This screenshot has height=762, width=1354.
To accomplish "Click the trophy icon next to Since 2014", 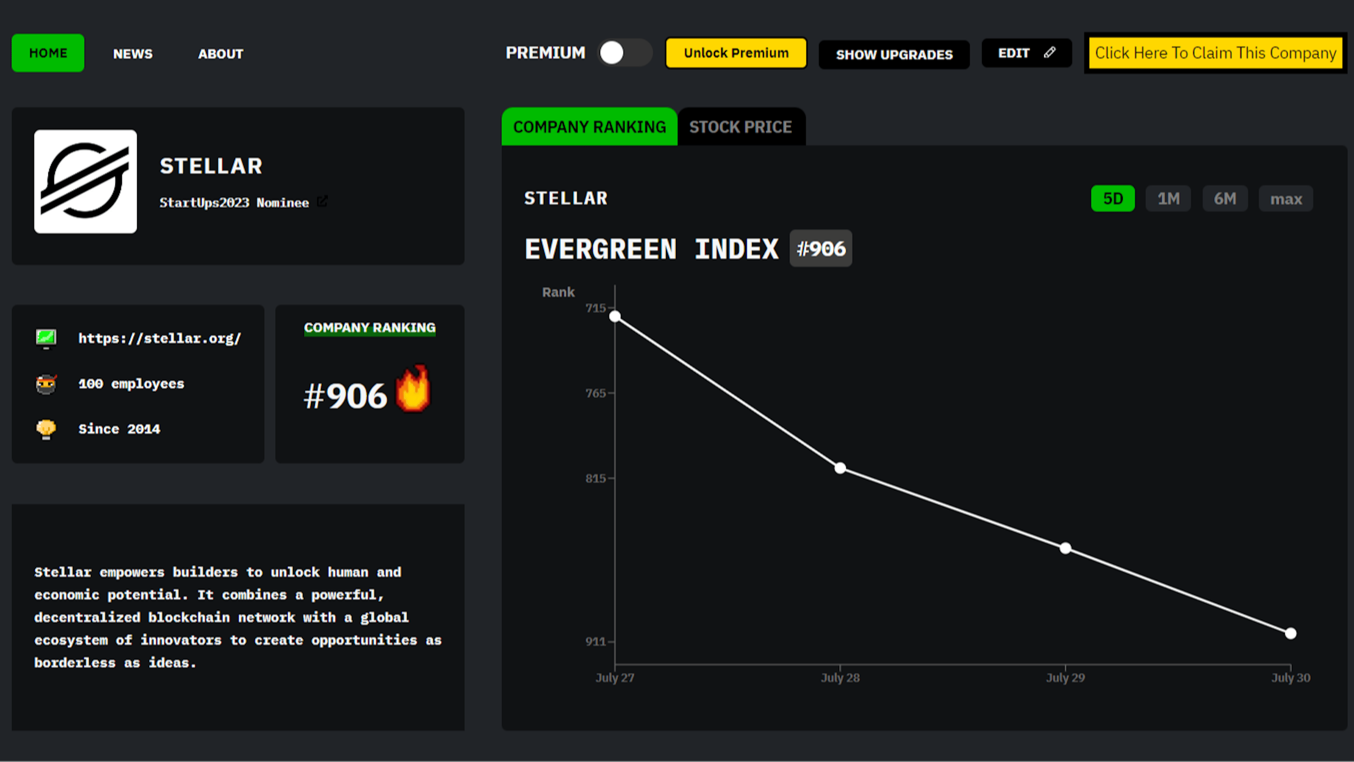I will (46, 429).
